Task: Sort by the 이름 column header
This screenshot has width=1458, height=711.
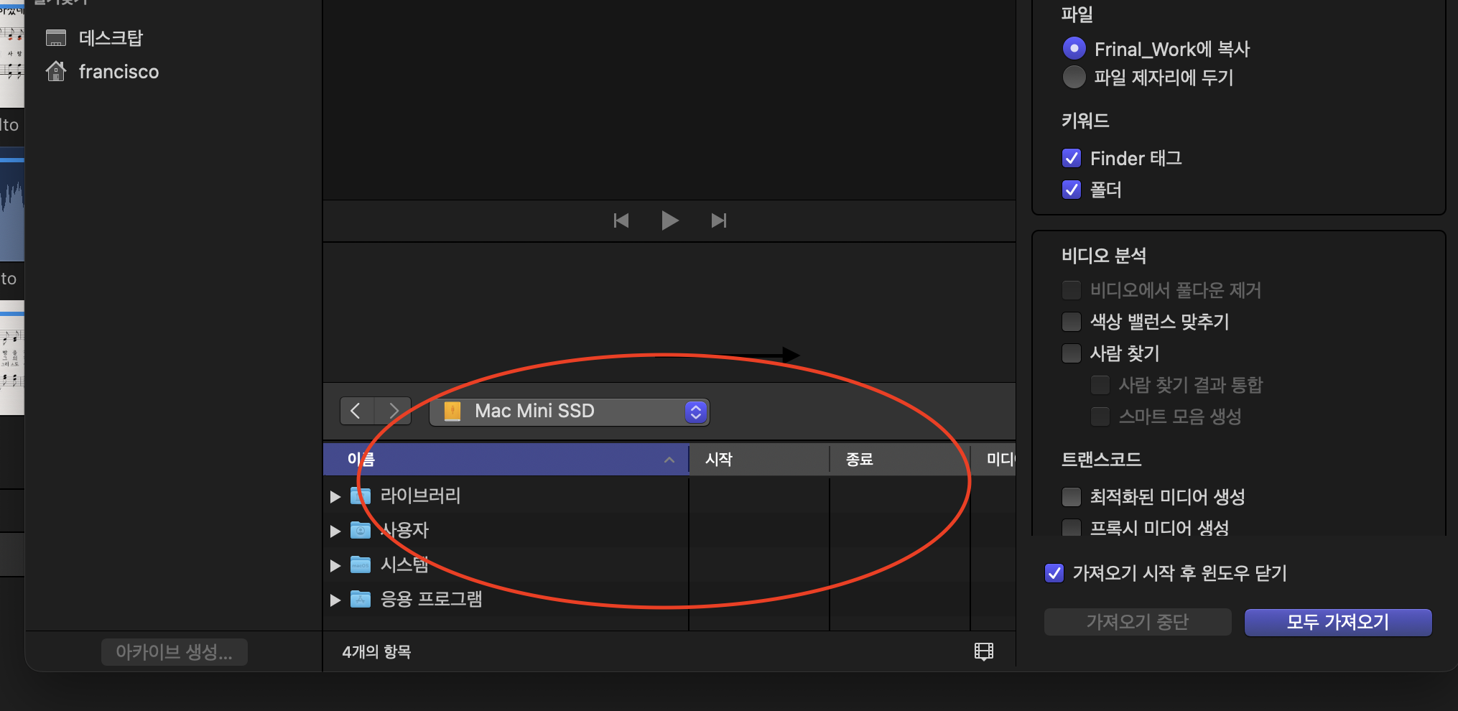Action: pos(503,460)
